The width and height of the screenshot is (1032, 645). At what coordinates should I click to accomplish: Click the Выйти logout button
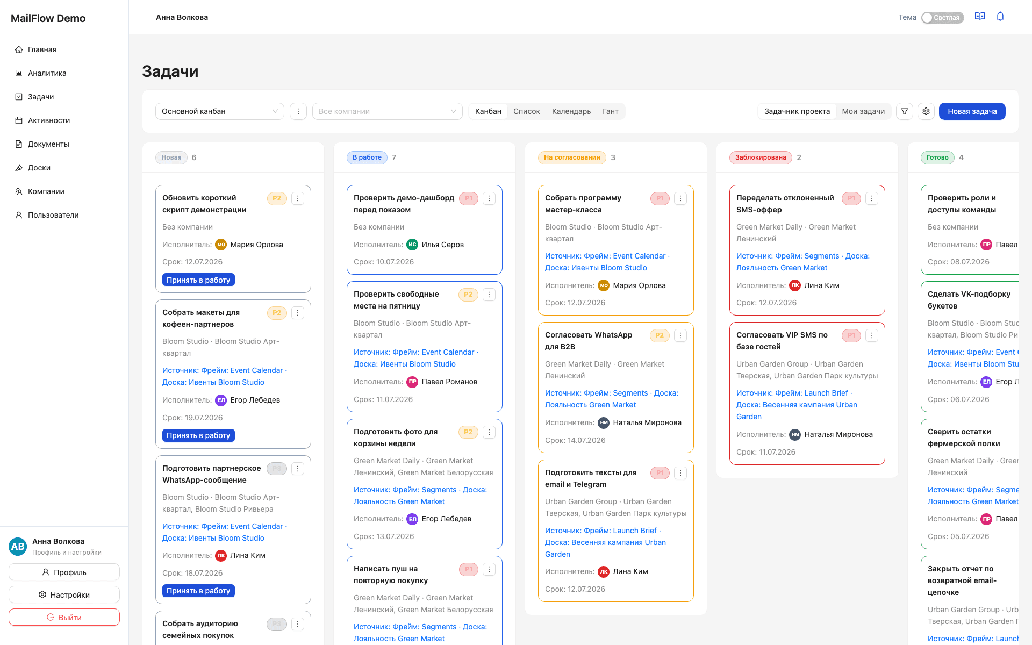64,618
